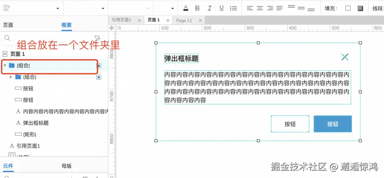Set vertical alignment to middle
The width and height of the screenshot is (384, 178).
click(x=301, y=8)
